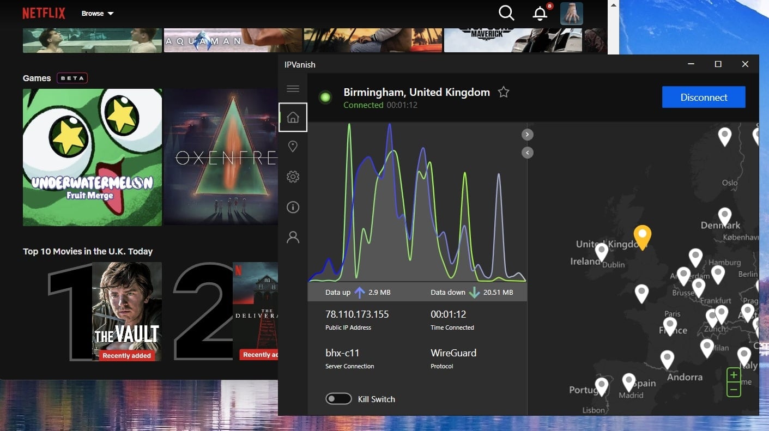Enable the Kill Switch toggle
The image size is (769, 431).
click(x=338, y=399)
